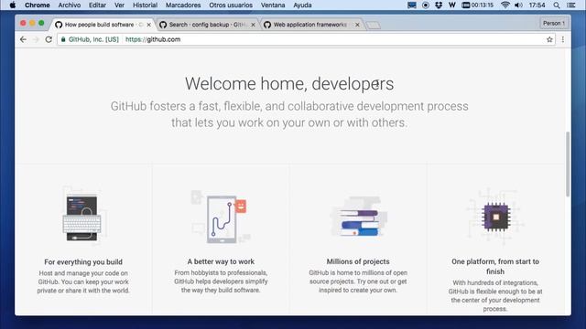This screenshot has width=586, height=329.
Task: Open the Apple menu
Action: (12, 5)
